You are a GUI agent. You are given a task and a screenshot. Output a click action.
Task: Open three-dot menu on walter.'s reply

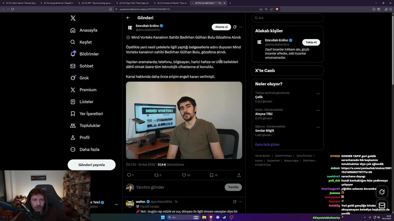240,202
